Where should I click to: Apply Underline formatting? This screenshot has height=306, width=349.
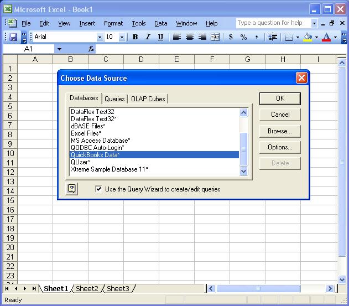click(160, 37)
